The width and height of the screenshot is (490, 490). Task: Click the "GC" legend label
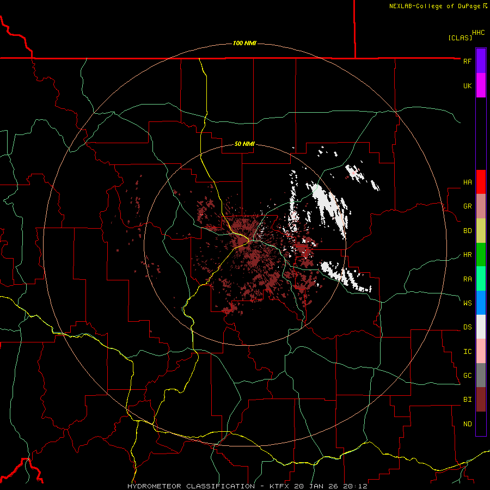[x=467, y=376]
